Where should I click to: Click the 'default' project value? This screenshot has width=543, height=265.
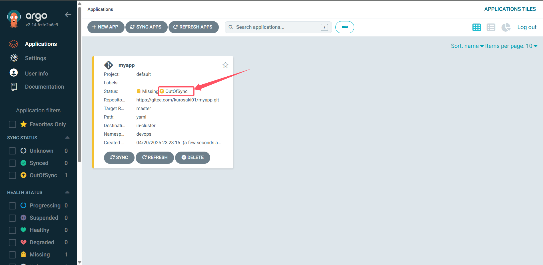click(x=143, y=74)
